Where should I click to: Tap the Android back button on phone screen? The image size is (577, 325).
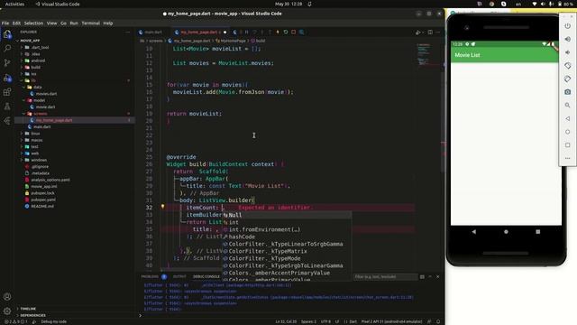pos(473,232)
